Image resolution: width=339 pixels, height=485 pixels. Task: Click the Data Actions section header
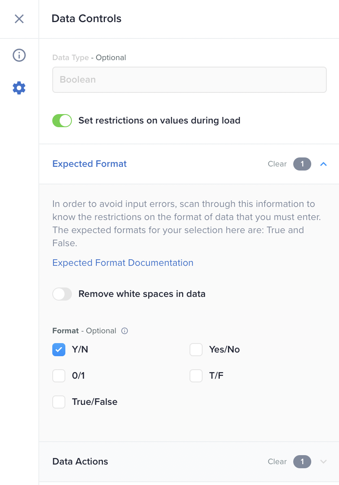point(80,462)
